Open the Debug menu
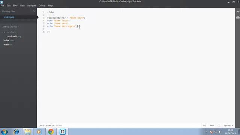The image size is (240, 135). click(42, 6)
